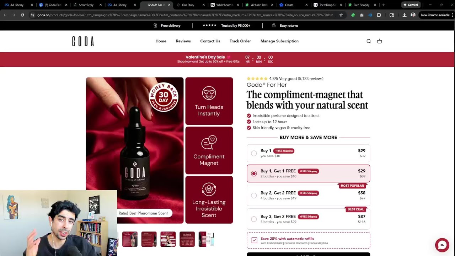Switch to the Whiteboard tab
Image resolution: width=455 pixels, height=256 pixels.
click(224, 5)
